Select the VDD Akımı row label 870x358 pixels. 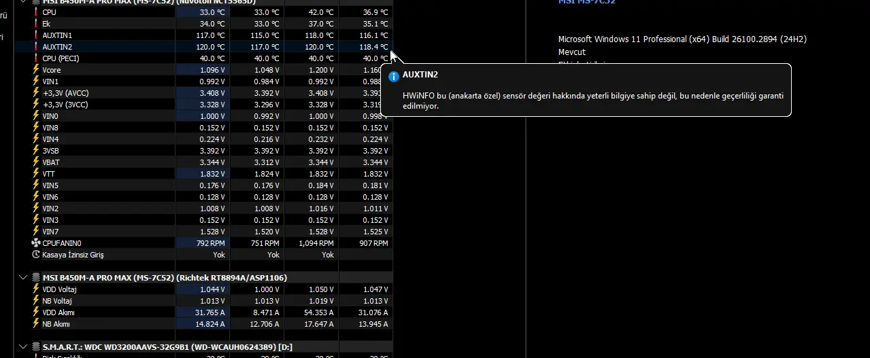coord(58,312)
